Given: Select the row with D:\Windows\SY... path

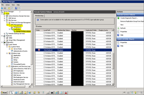Looking at the screenshot, I should click(74, 41).
